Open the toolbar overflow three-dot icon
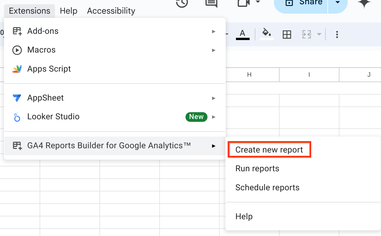 337,34
